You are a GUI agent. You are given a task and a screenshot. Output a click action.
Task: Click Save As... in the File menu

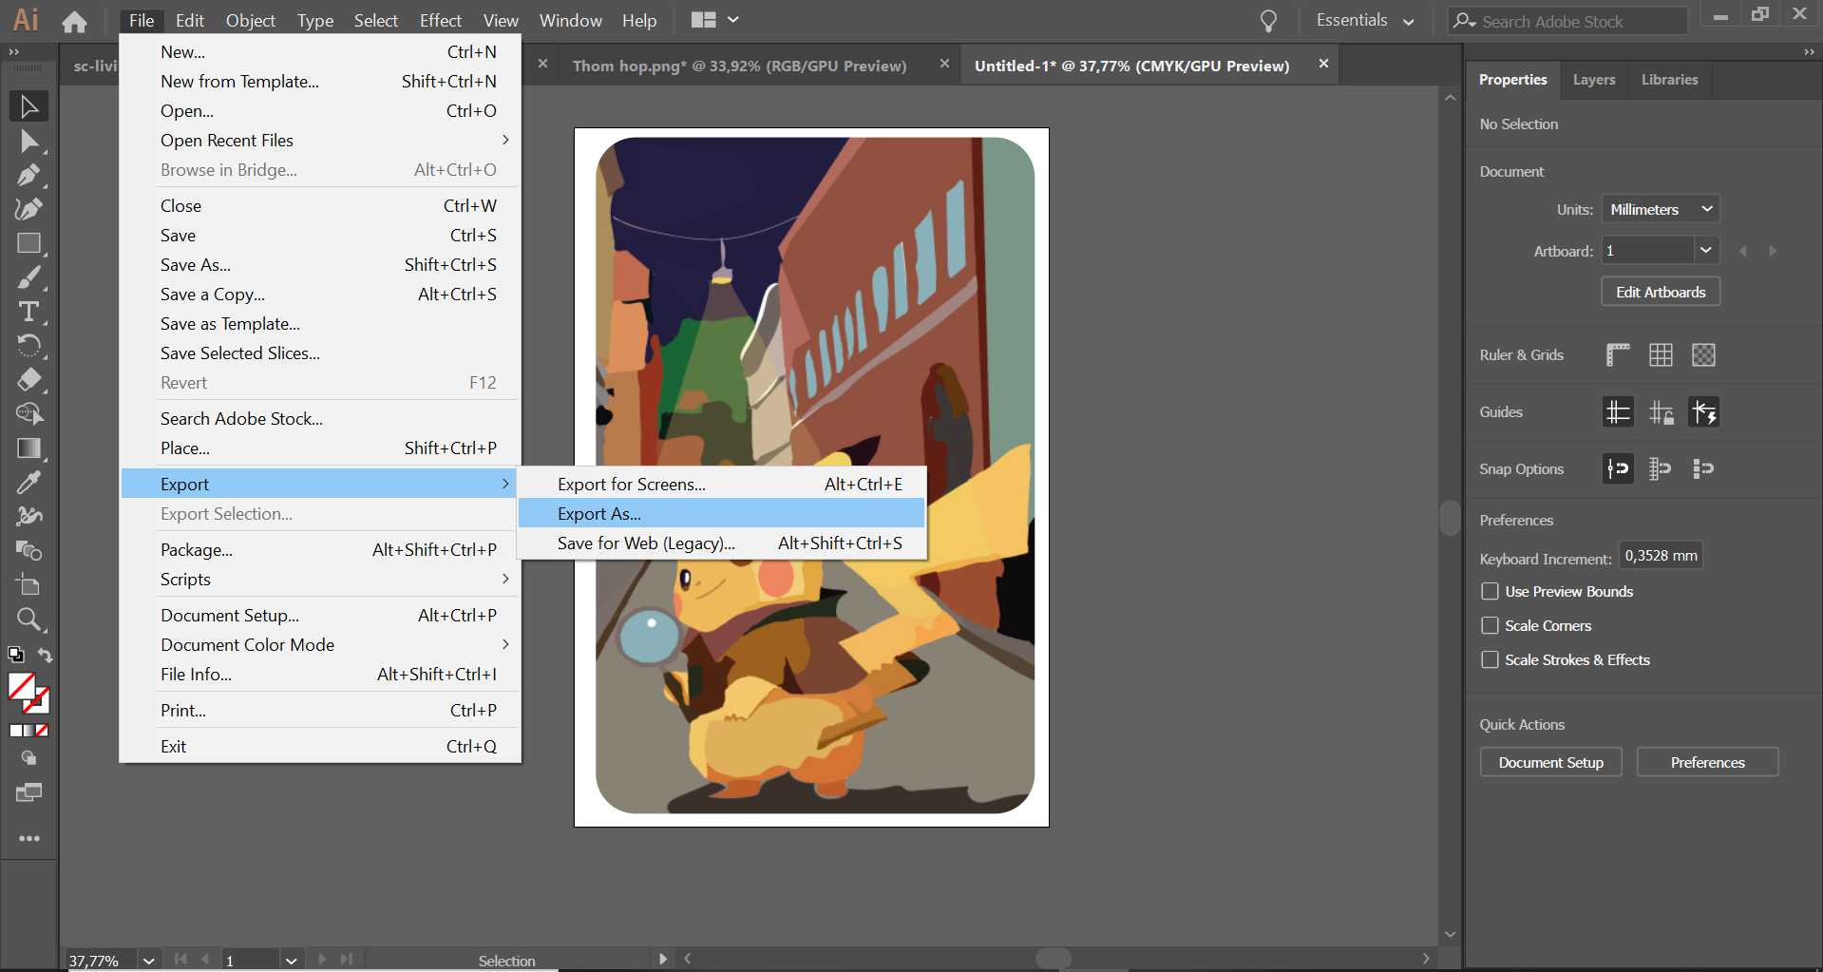(x=321, y=265)
